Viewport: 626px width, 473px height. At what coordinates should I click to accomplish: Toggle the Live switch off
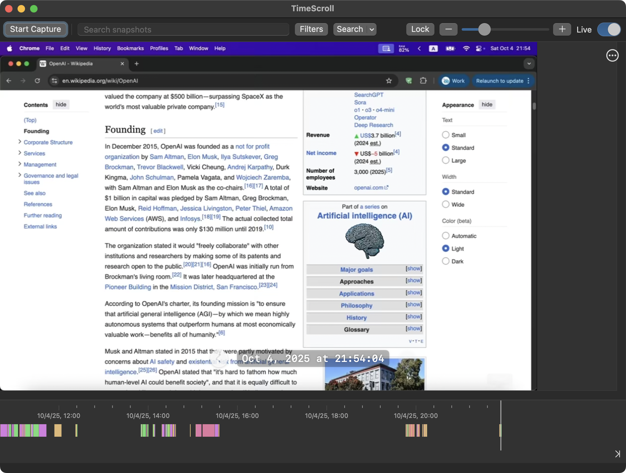click(x=608, y=29)
